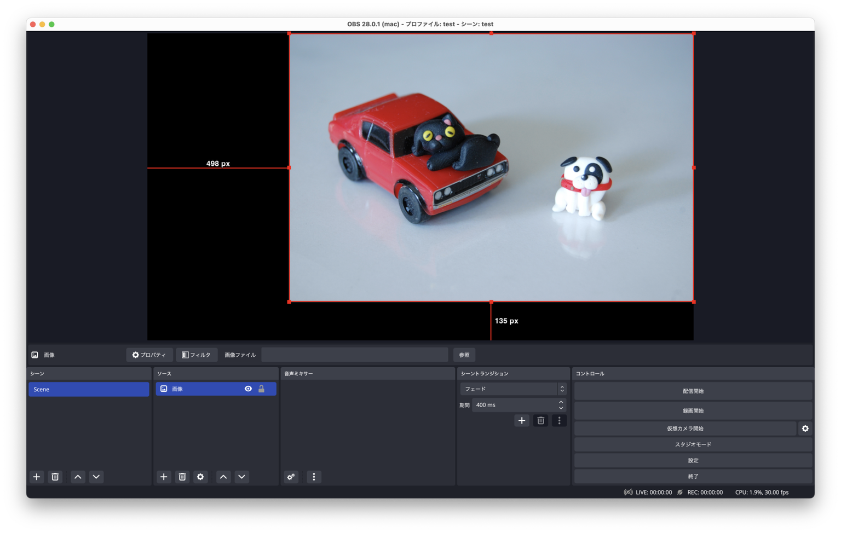
Task: Add a new scene transition
Action: (521, 420)
